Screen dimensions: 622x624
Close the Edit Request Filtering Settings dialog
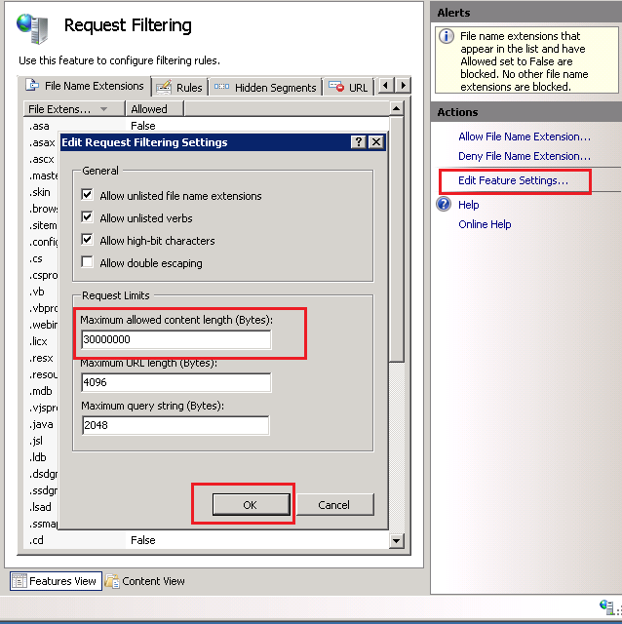tap(376, 142)
